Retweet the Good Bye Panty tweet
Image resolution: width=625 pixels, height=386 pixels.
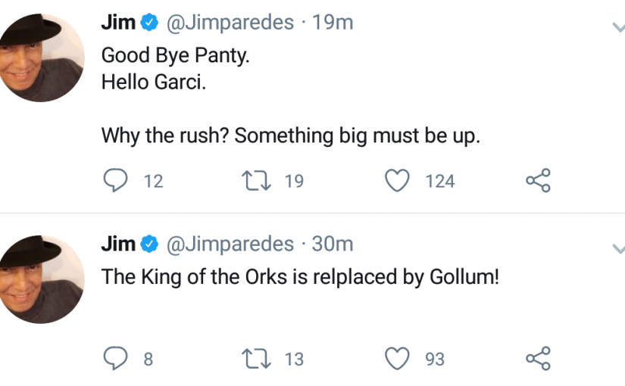click(257, 180)
